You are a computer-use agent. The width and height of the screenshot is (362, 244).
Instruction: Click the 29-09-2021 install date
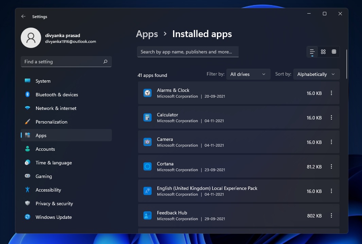click(215, 219)
